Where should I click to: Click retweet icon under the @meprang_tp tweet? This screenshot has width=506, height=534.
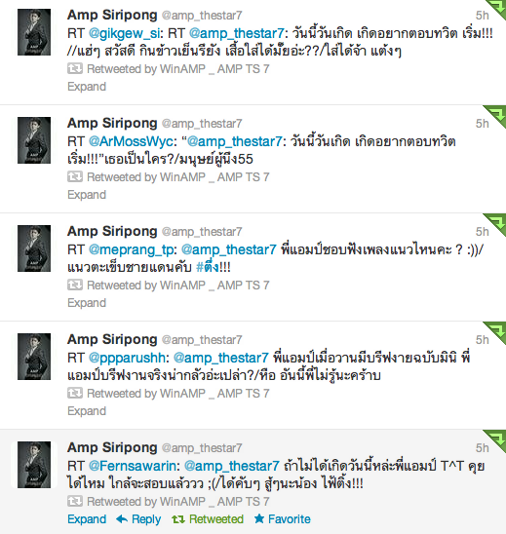coord(75,285)
